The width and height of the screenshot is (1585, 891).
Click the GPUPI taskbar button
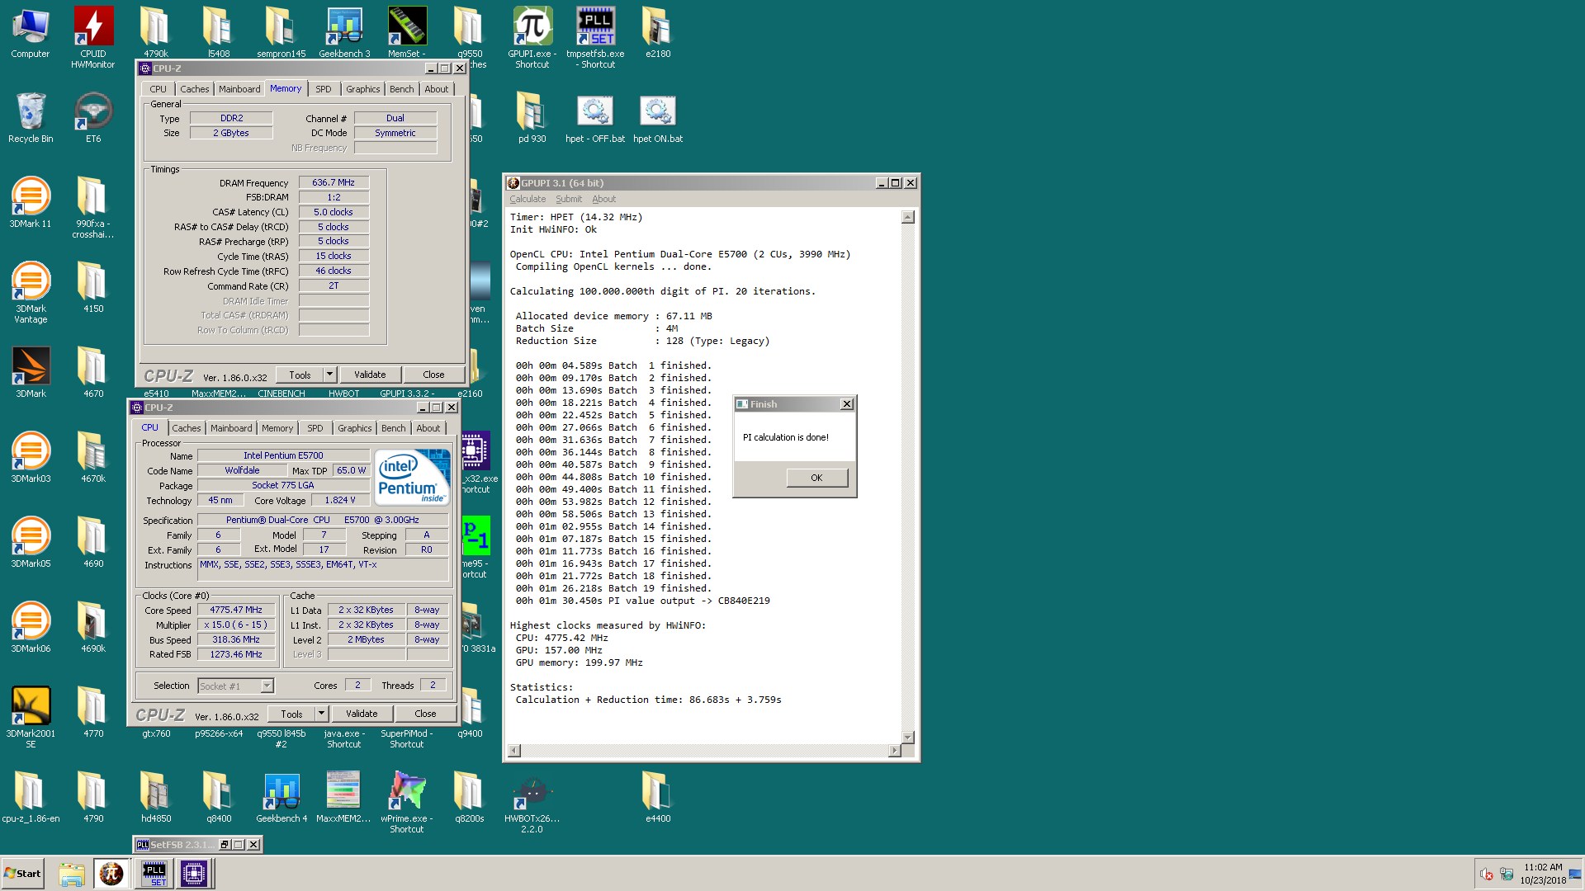[111, 873]
